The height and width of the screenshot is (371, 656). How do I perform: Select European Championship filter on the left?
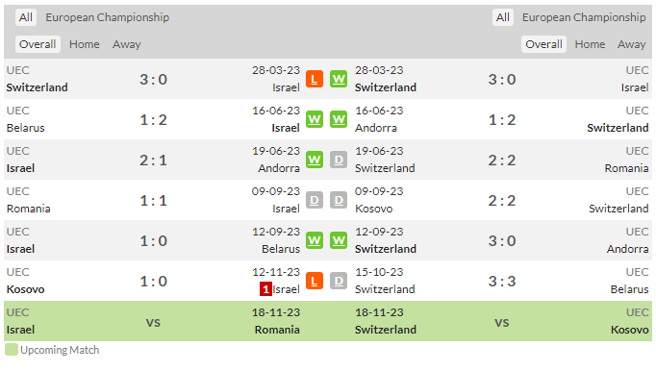(x=108, y=17)
